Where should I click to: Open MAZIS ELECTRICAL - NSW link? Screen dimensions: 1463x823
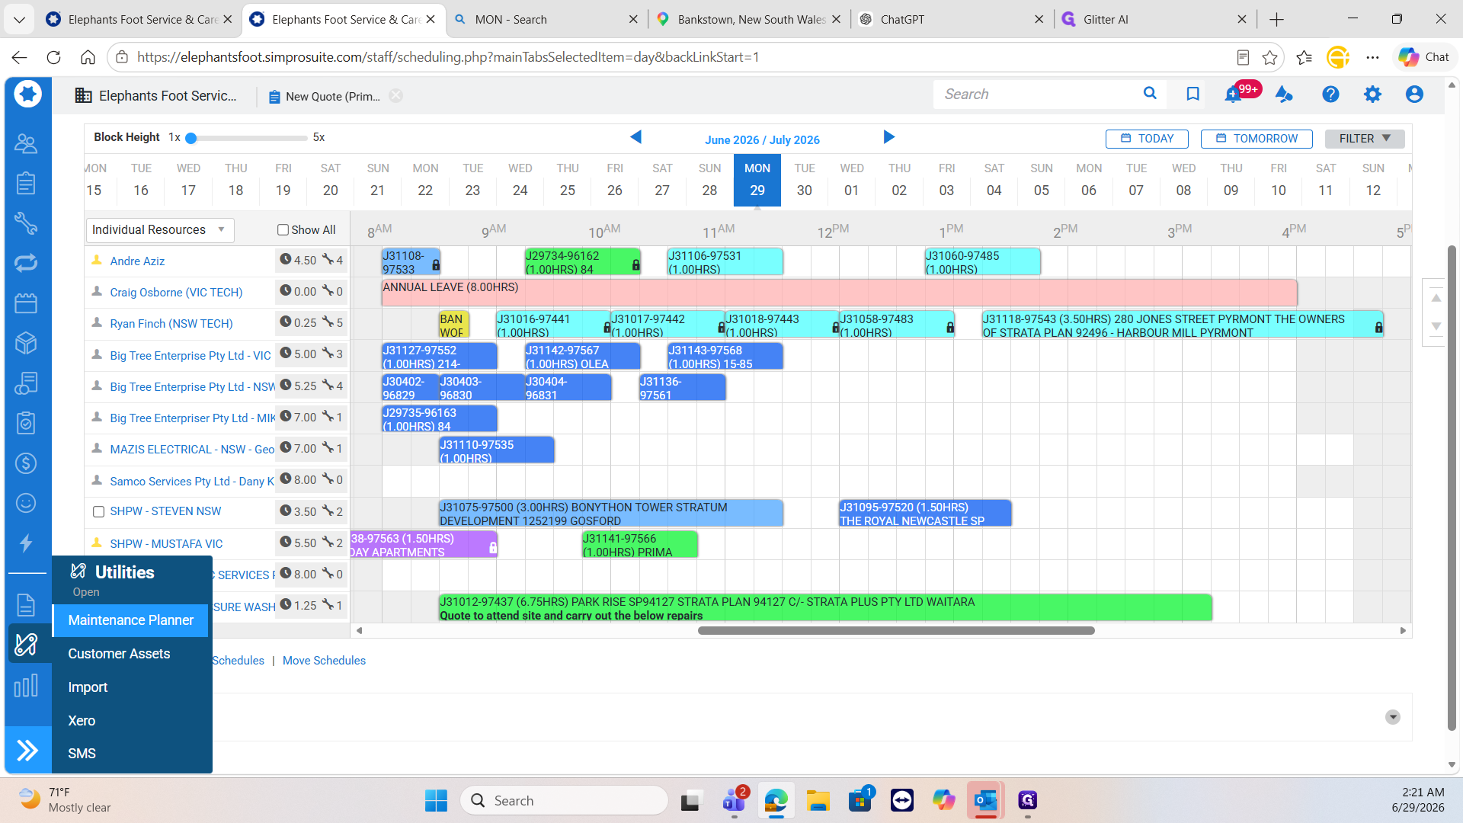pyautogui.click(x=192, y=449)
